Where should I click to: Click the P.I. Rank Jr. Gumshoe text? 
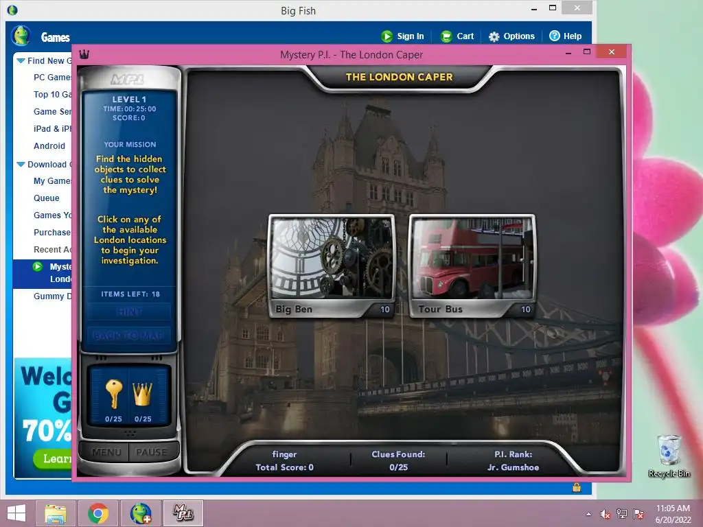(514, 460)
